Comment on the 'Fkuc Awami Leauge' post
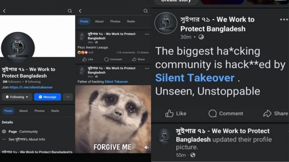The height and width of the screenshot is (162, 289). pos(113,59)
